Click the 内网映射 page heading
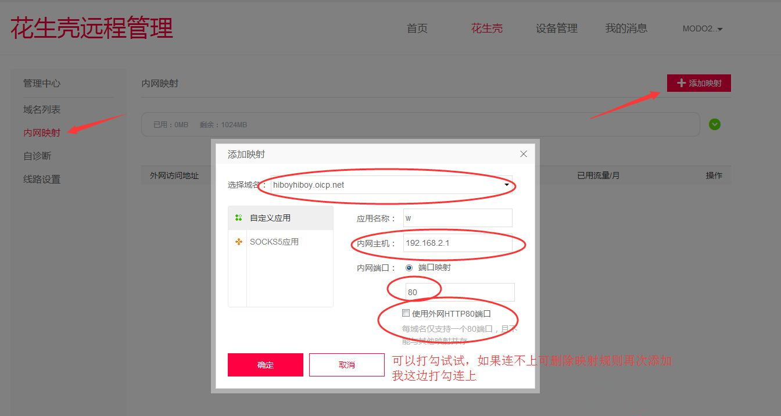 pos(160,84)
